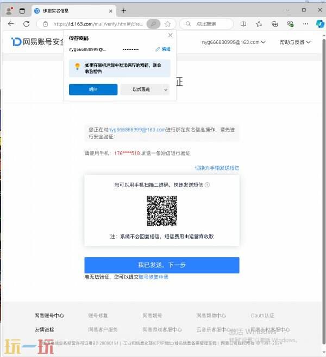The width and height of the screenshot is (326, 357).
Task: Click the blue 明白 button
Action: coord(93,90)
